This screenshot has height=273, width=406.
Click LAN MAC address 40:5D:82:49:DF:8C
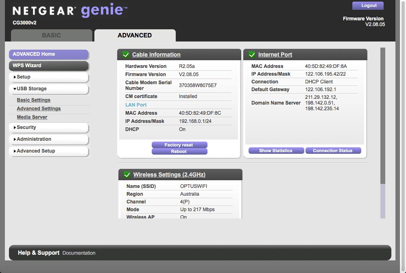[200, 113]
